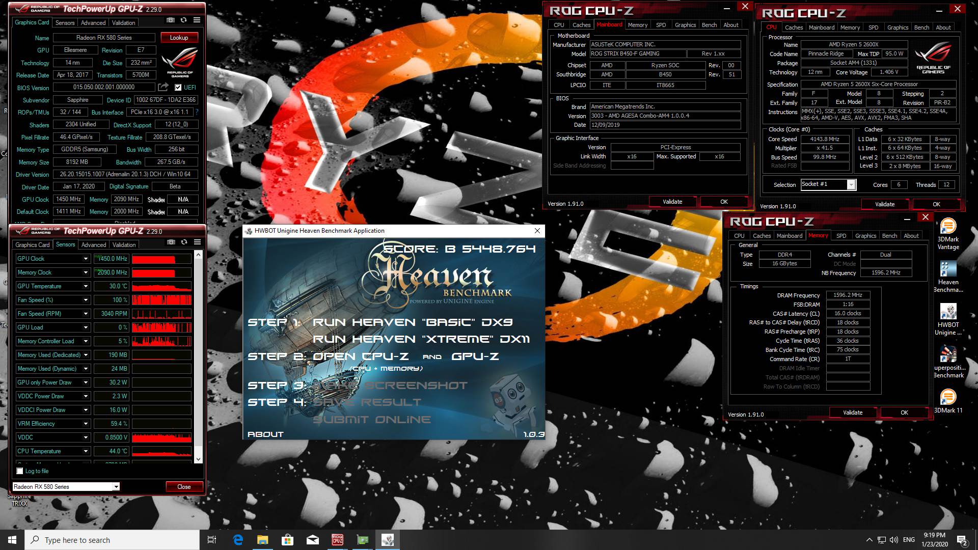Screen dimensions: 978x550
Task: Enable the Log to file checkbox
Action: click(x=20, y=471)
